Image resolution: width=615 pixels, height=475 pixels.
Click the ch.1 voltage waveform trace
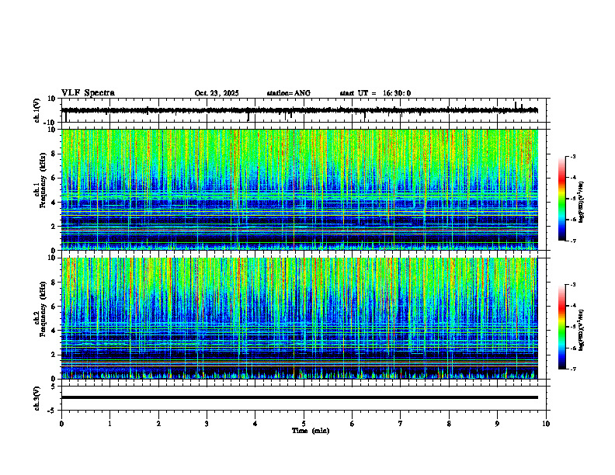[x=300, y=110]
